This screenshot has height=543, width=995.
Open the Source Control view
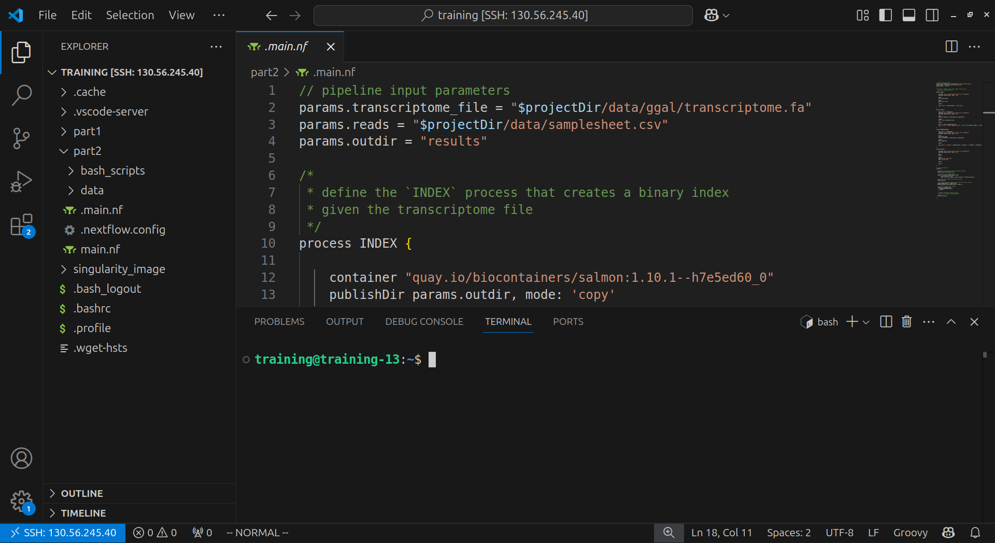[x=21, y=138]
